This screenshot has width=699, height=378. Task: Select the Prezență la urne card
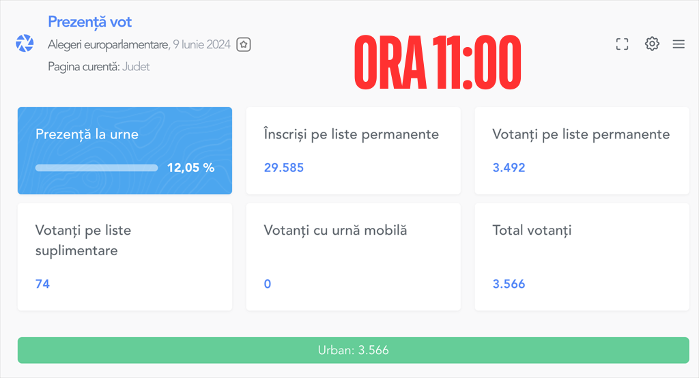tap(125, 151)
